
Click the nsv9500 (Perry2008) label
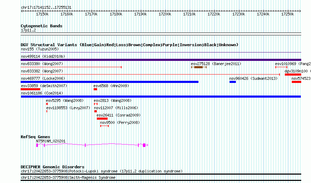coord(120,122)
